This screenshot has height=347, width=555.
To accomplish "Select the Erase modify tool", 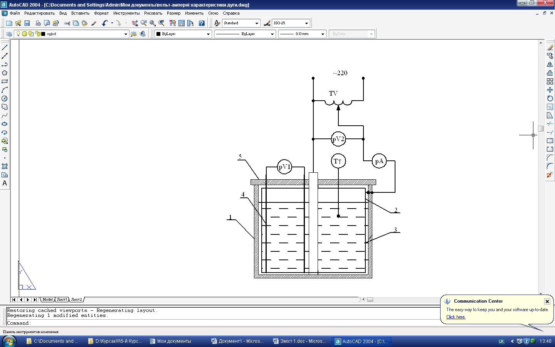I will (x=550, y=47).
